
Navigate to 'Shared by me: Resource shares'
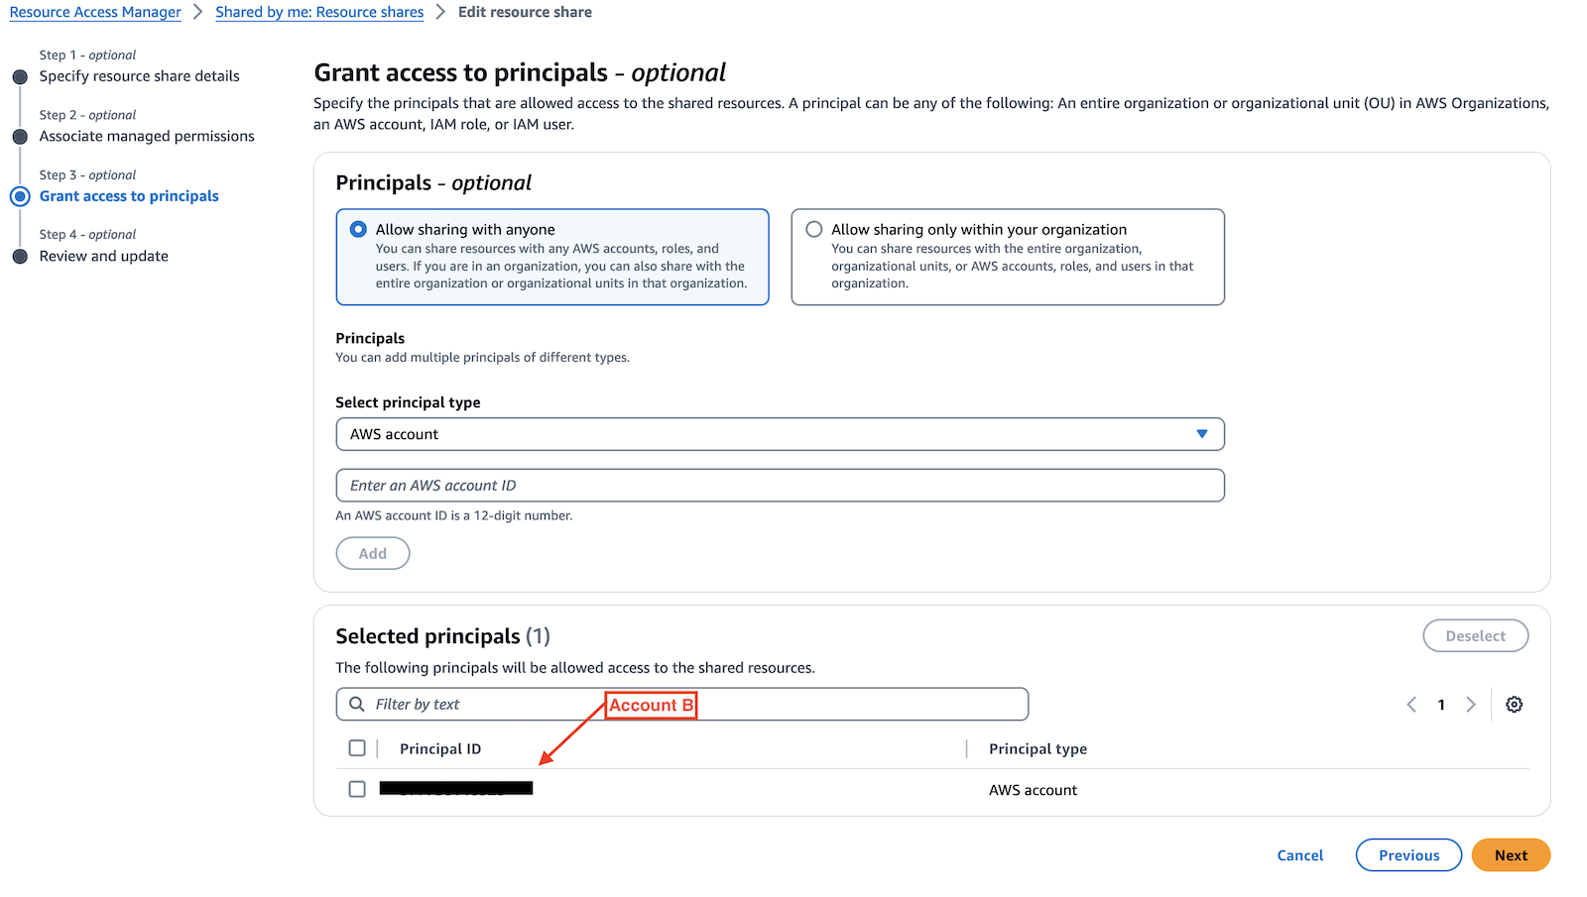pos(319,12)
